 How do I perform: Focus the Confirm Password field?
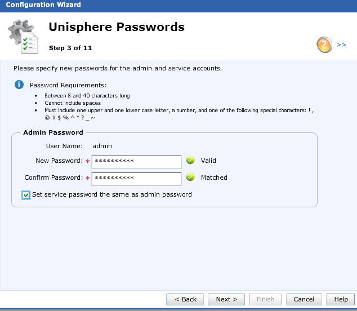[136, 179]
